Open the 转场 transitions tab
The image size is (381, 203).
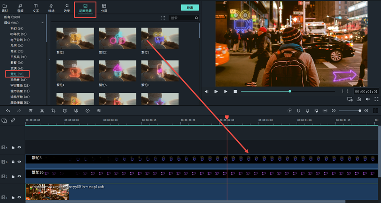pyautogui.click(x=51, y=8)
